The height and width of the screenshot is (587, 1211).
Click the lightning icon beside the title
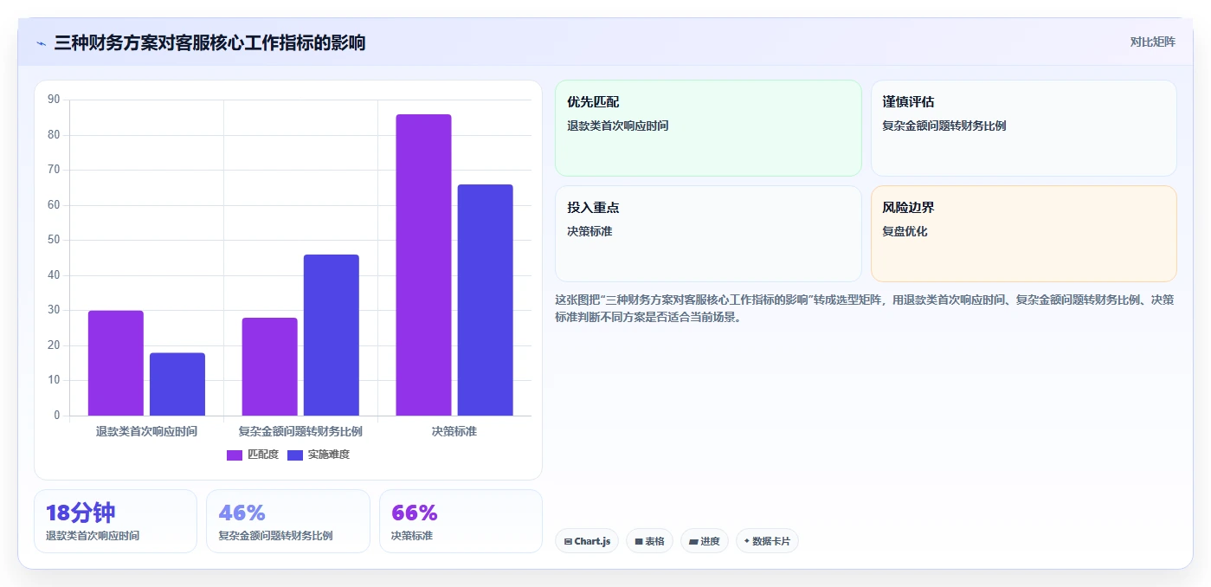[41, 42]
